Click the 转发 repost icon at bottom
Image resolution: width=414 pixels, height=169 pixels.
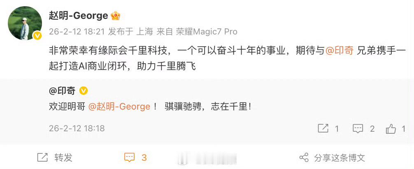[42, 158]
